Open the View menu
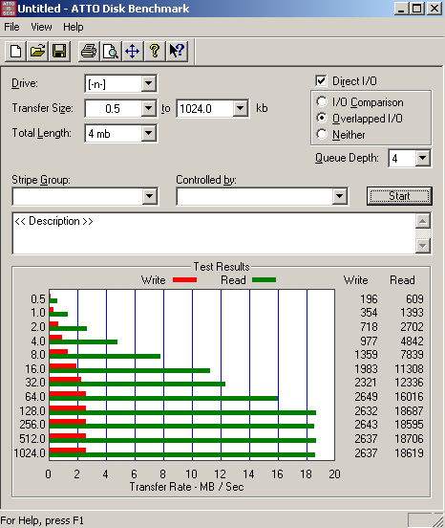 point(41,27)
